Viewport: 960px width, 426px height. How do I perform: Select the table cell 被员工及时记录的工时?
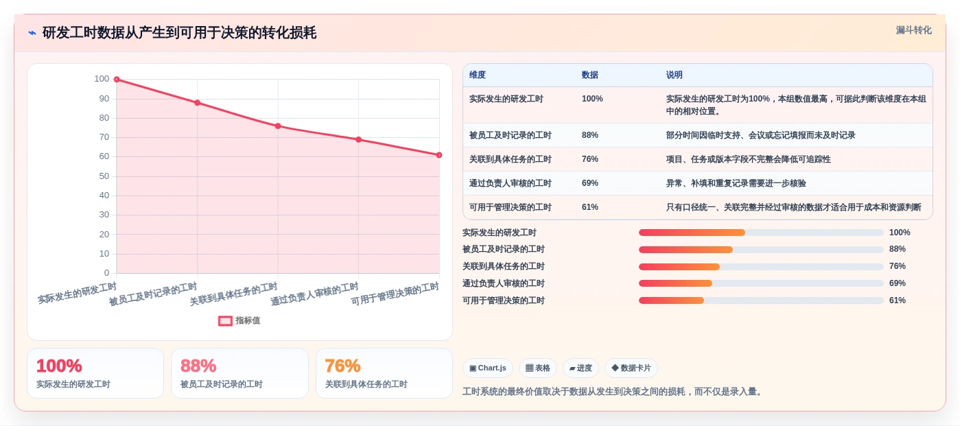click(x=511, y=135)
